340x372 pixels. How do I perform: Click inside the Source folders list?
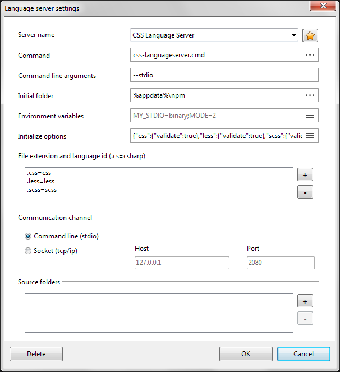[159, 313]
